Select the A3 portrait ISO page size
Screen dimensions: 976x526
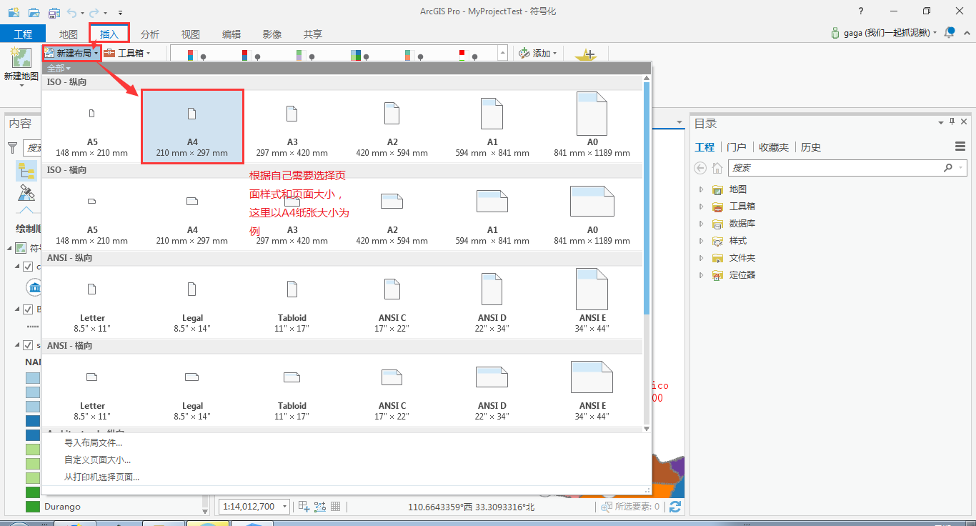click(x=292, y=126)
